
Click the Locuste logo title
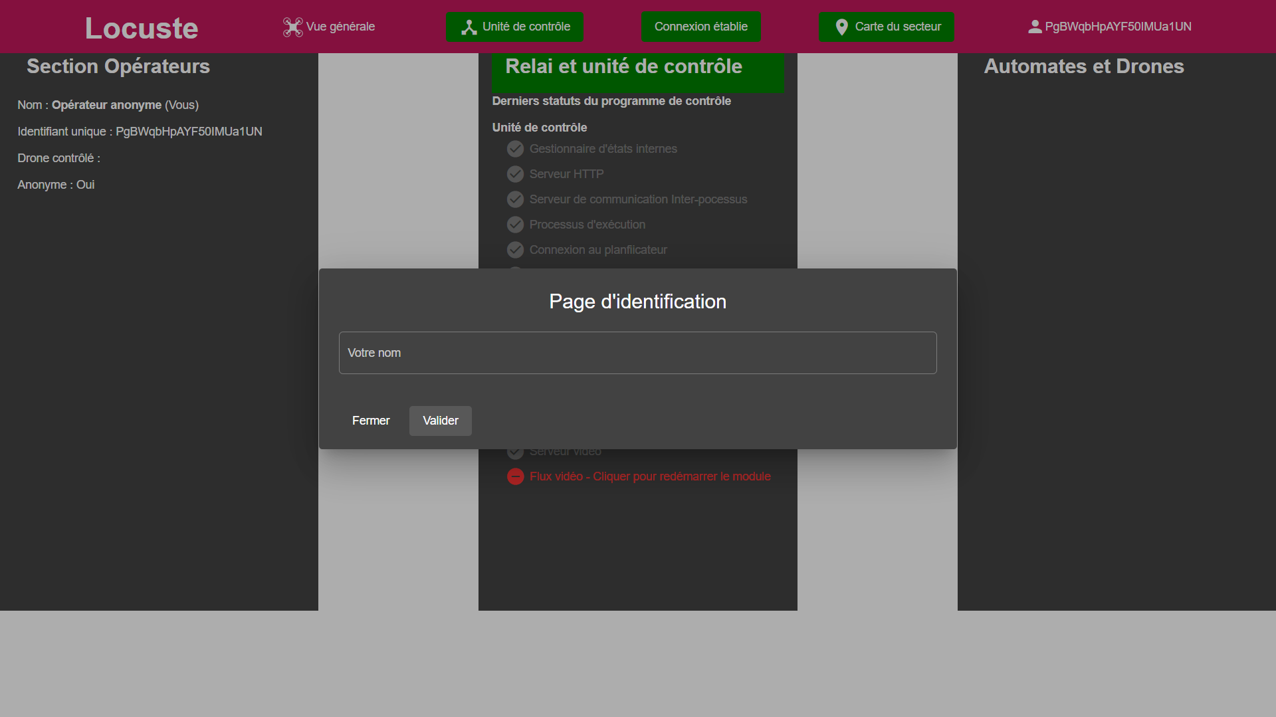pyautogui.click(x=142, y=28)
